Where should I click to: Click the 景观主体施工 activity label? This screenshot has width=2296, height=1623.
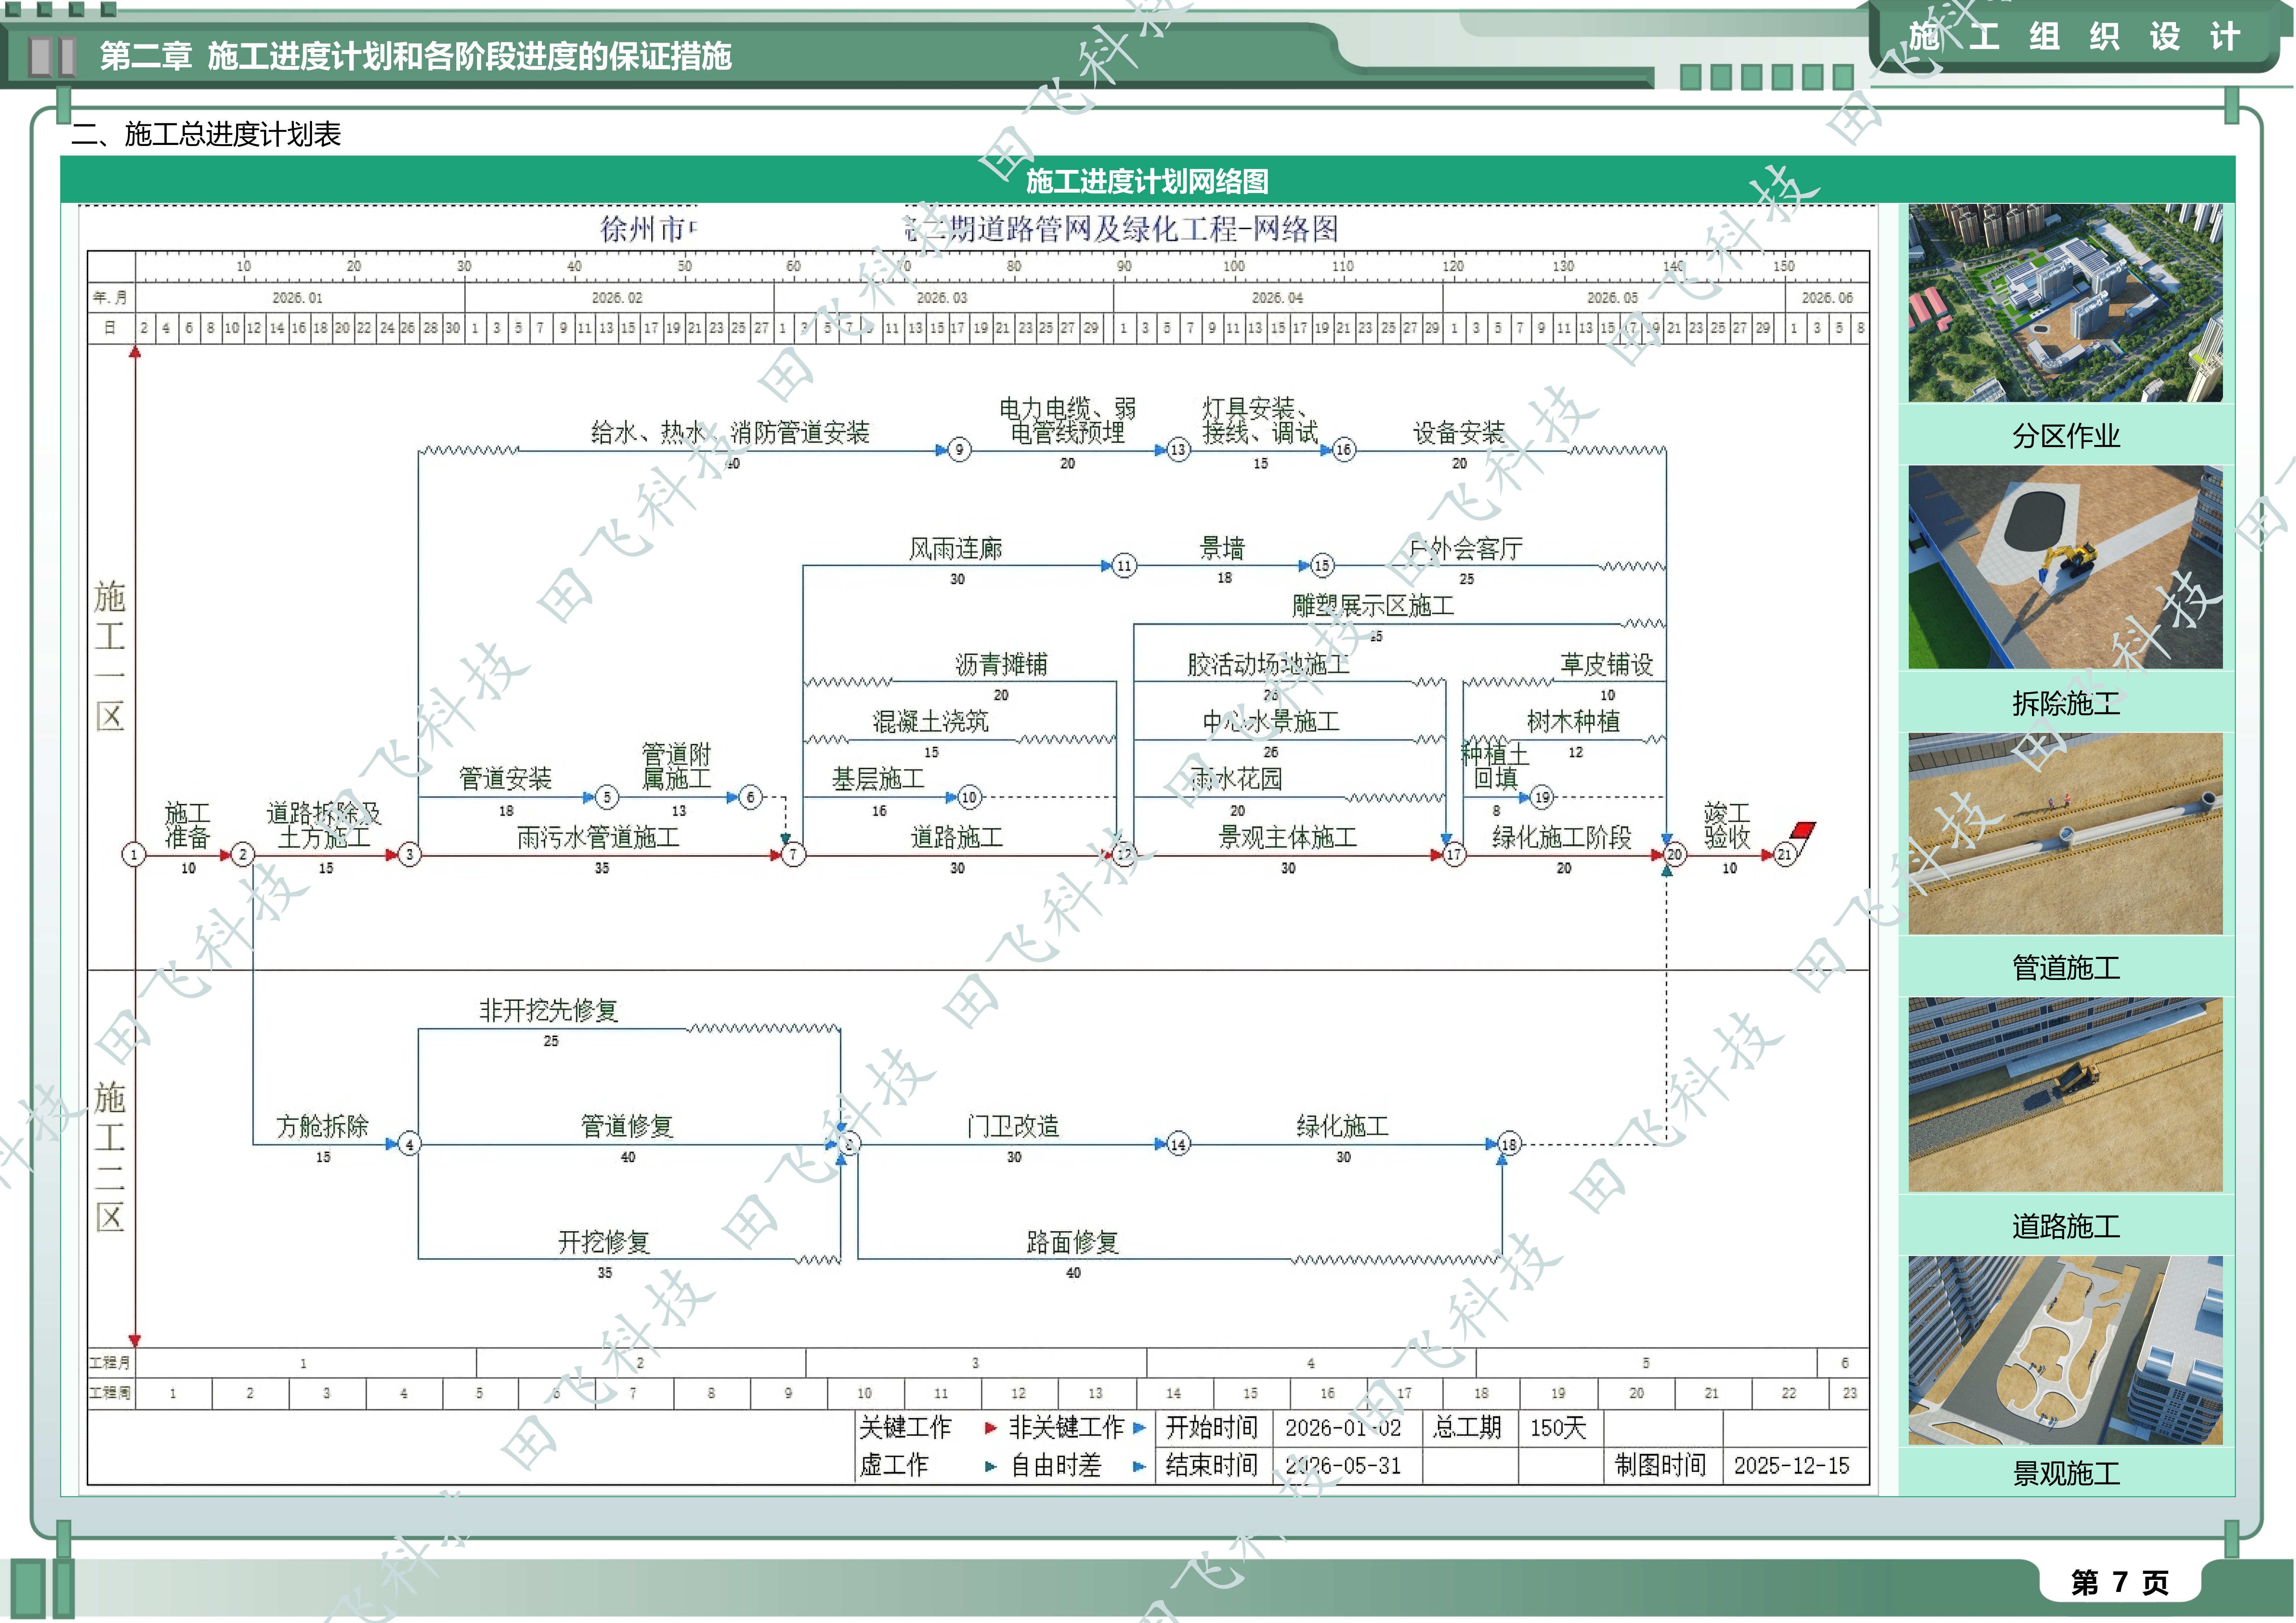coord(1287,837)
